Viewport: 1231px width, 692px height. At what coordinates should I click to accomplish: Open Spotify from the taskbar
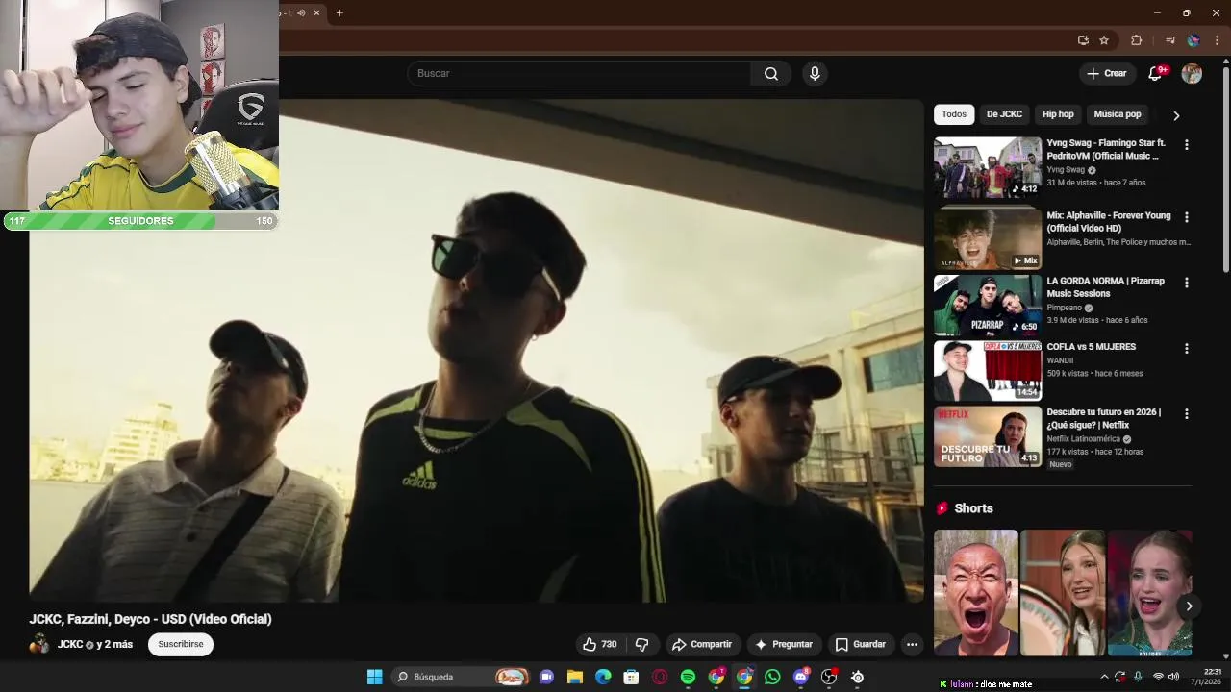tap(688, 677)
